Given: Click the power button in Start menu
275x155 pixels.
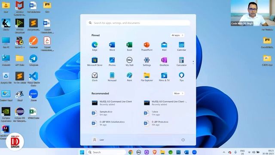Looking at the screenshot, I should pyautogui.click(x=183, y=140).
